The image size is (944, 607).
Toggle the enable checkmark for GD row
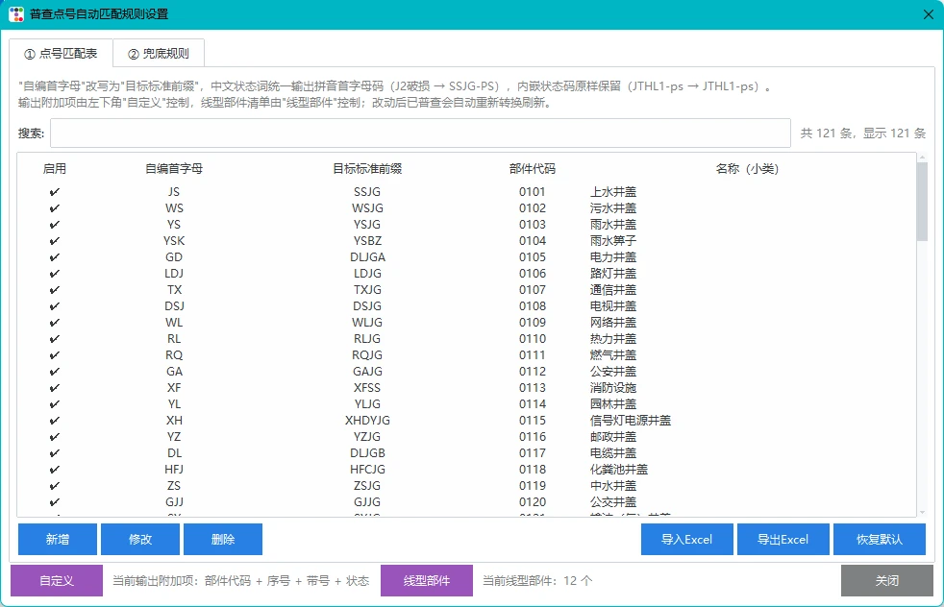pos(54,256)
